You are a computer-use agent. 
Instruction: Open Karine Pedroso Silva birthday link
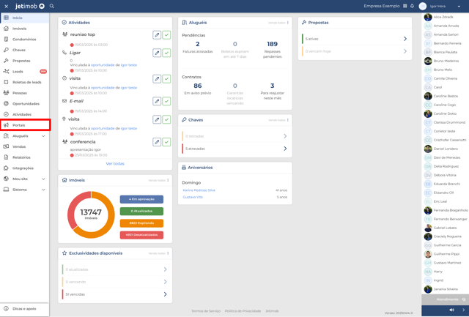click(x=199, y=190)
